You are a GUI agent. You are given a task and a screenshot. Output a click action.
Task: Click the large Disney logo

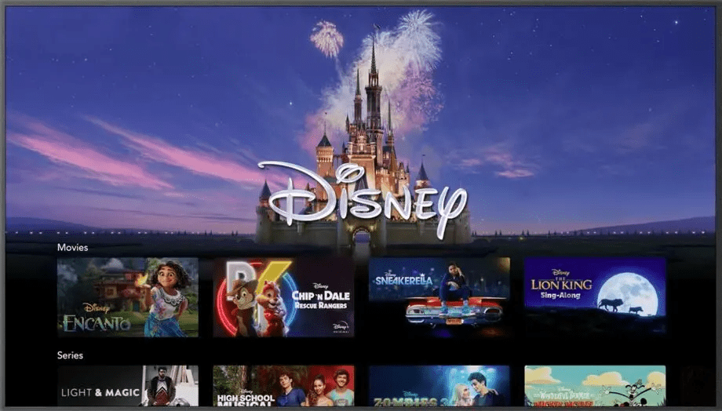362,197
